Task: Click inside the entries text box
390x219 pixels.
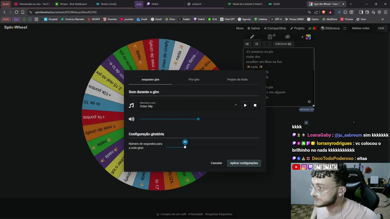Action: tap(279, 77)
